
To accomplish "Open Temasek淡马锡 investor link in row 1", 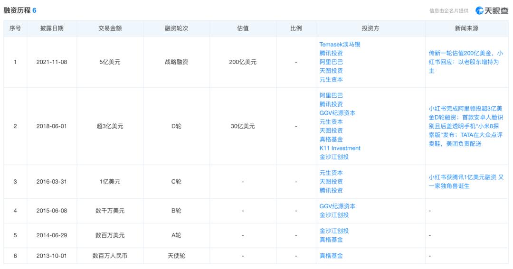I will pos(340,44).
